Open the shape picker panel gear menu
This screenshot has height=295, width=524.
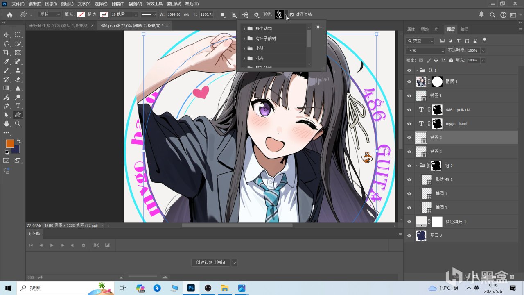[x=318, y=27]
